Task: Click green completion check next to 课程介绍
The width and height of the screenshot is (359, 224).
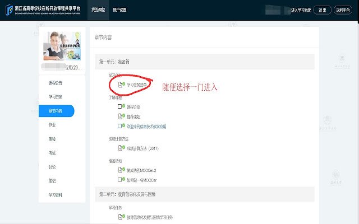Action: [x=123, y=106]
